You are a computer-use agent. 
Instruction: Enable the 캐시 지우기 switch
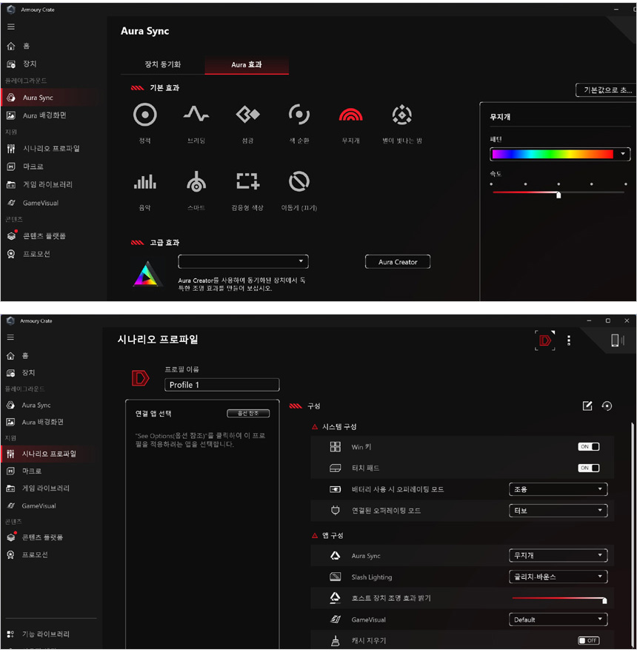pyautogui.click(x=588, y=641)
